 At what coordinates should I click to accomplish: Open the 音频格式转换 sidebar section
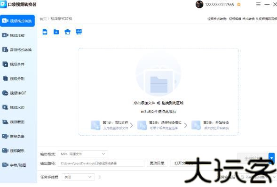[17, 50]
